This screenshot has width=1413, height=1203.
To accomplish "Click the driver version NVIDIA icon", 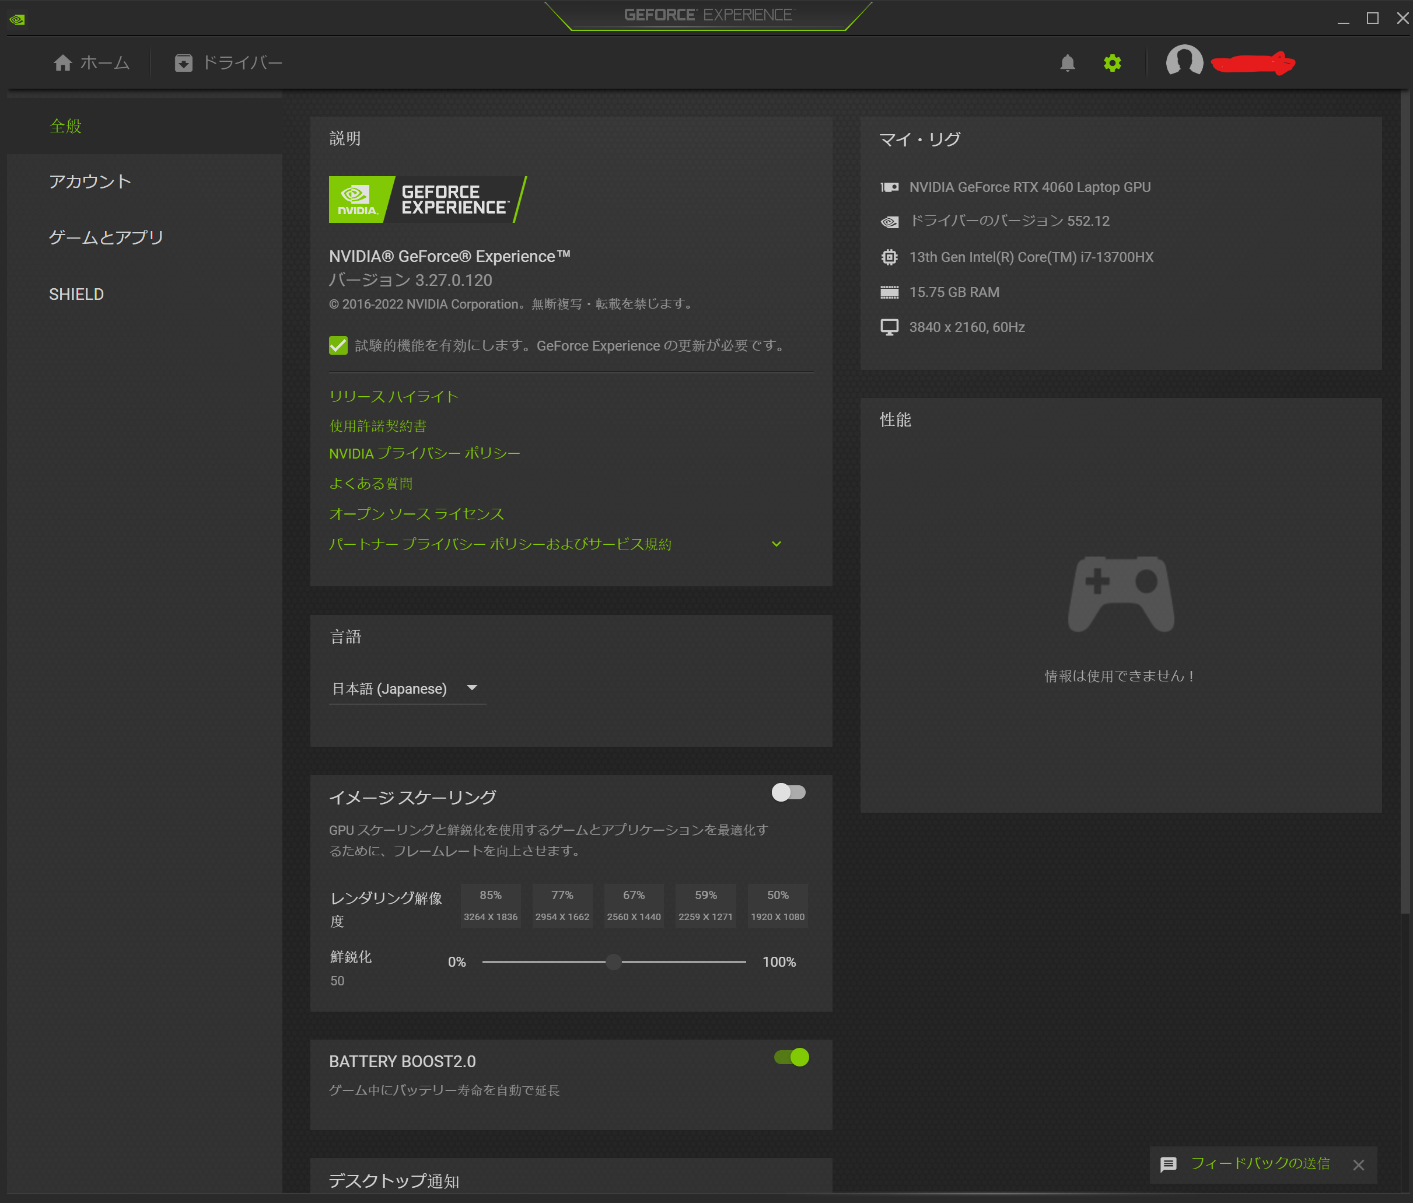I will click(889, 221).
